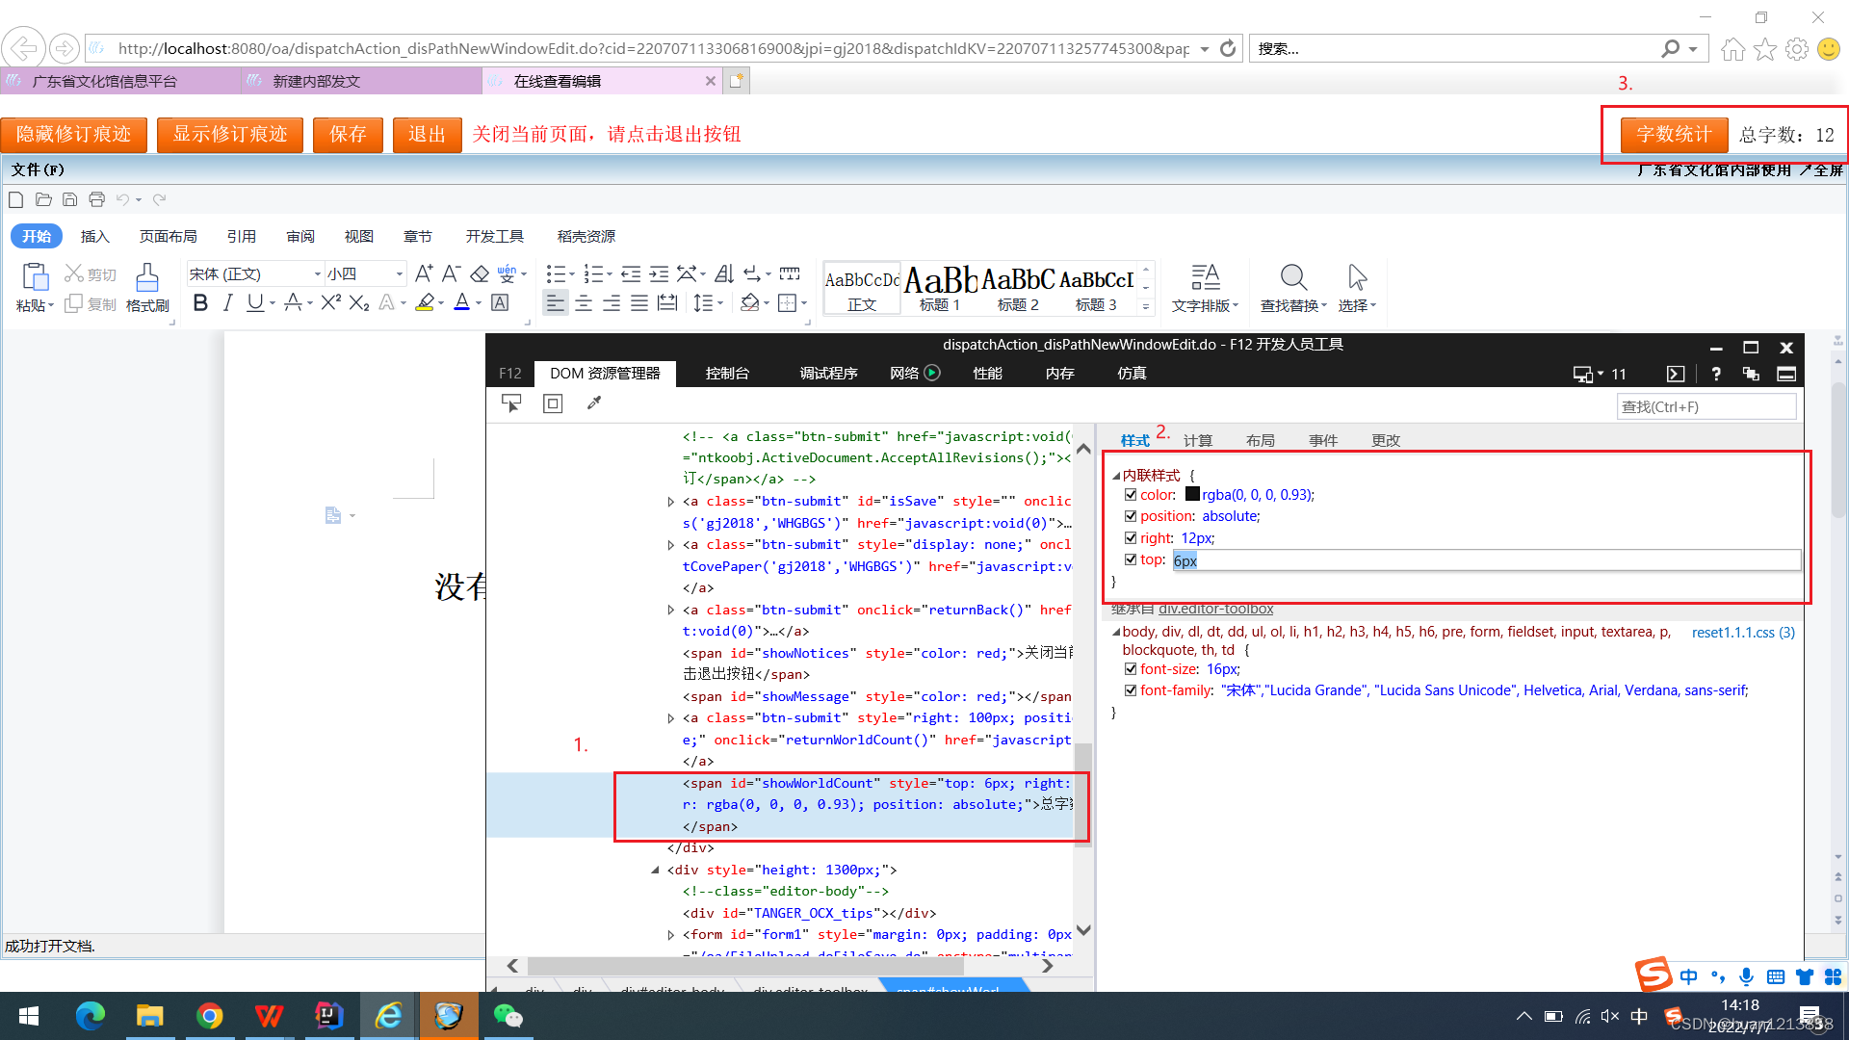
Task: Click the color picker eyedropper in DevTools
Action: tap(594, 403)
